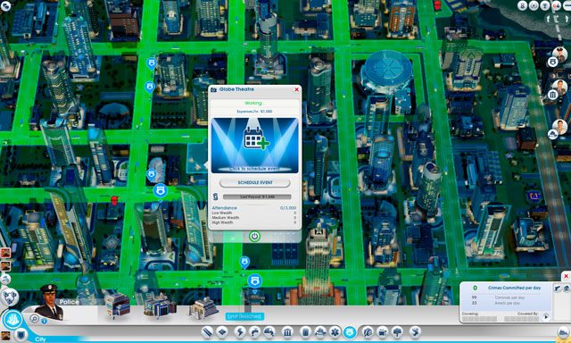The width and height of the screenshot is (571, 343).
Task: Open the blue info icon near Police
Action: tap(44, 322)
